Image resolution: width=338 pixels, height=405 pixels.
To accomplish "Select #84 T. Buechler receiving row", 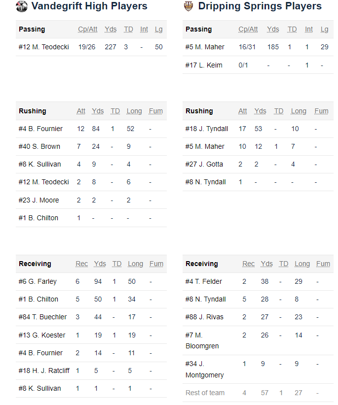I will click(x=91, y=317).
